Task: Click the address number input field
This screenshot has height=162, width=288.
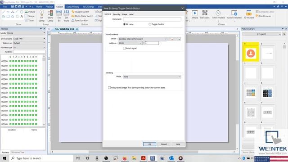Action: pyautogui.click(x=151, y=43)
